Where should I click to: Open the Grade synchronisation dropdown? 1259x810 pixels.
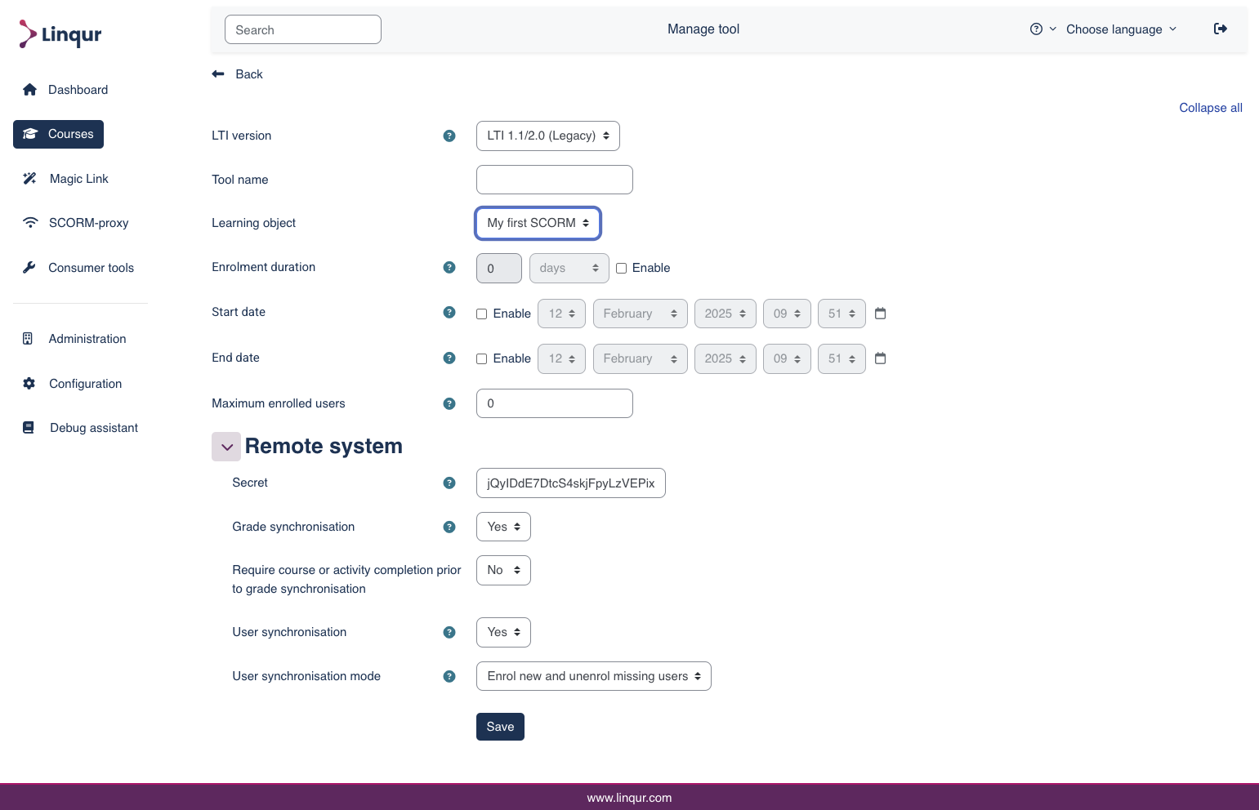(503, 527)
